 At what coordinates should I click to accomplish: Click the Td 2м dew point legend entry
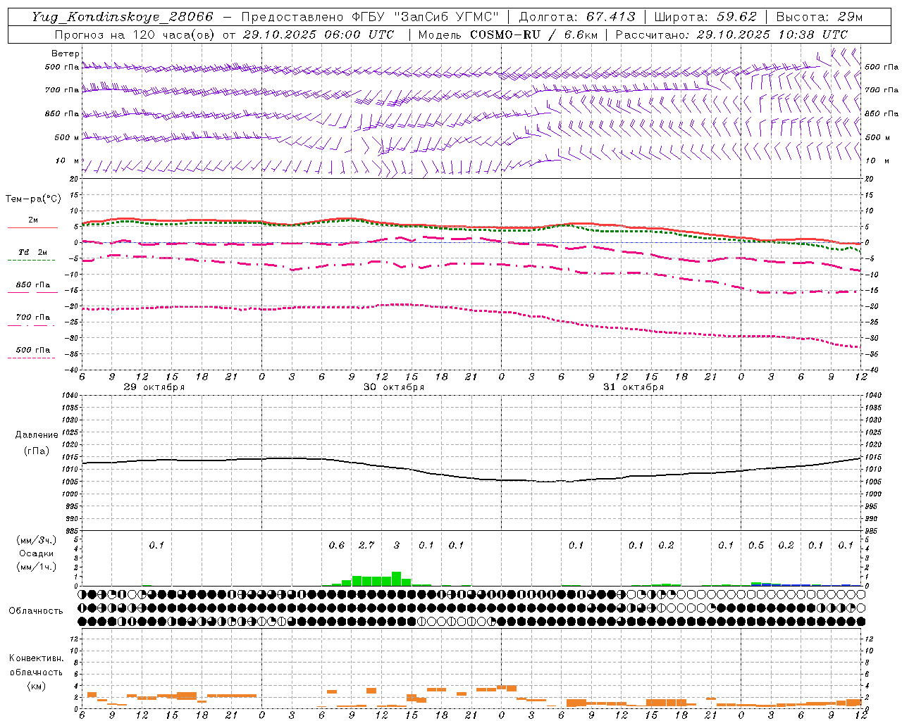[x=32, y=254]
